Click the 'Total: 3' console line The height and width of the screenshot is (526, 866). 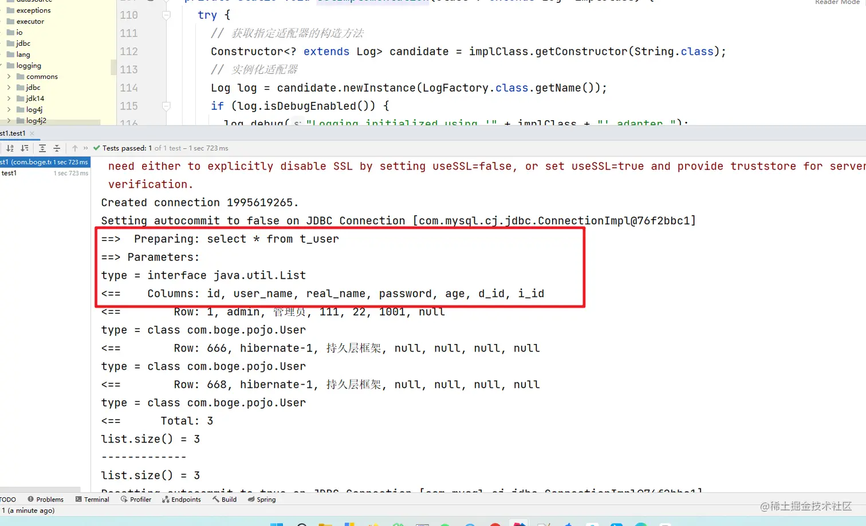point(157,421)
